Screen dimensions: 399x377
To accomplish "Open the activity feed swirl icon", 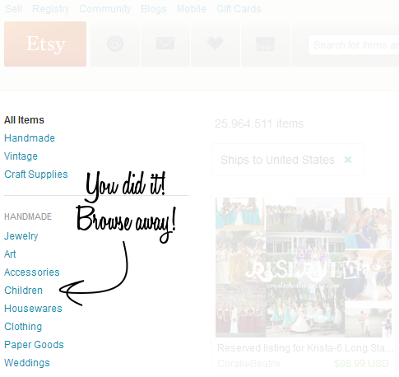I will (115, 44).
